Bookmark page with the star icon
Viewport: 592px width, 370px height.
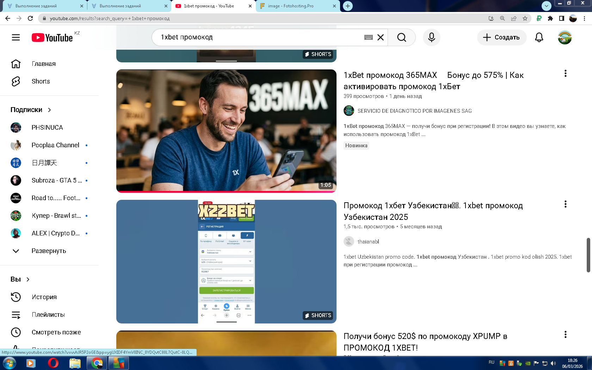pyautogui.click(x=525, y=18)
